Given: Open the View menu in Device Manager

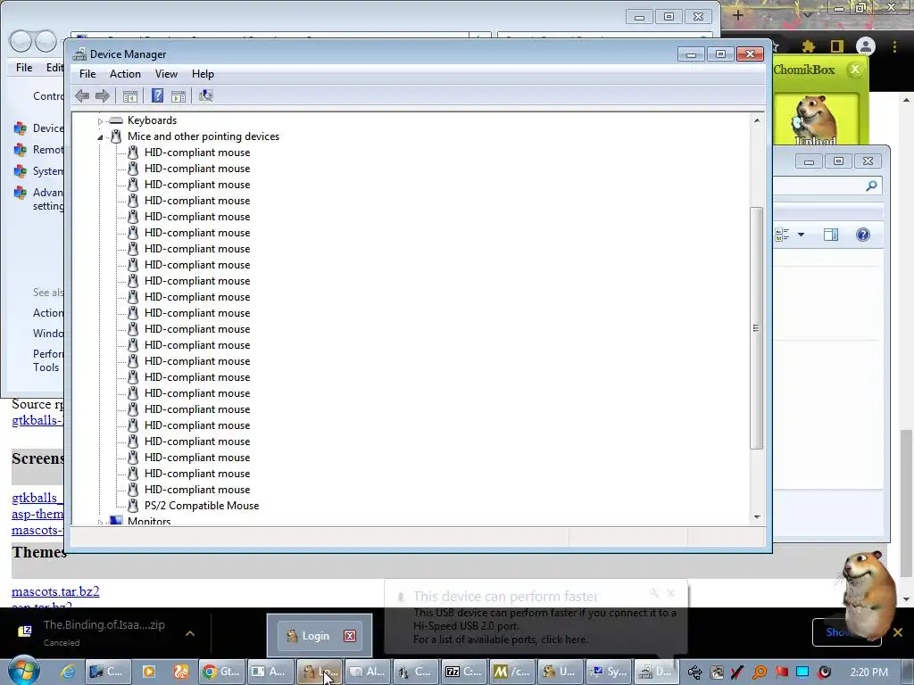Looking at the screenshot, I should coord(166,74).
